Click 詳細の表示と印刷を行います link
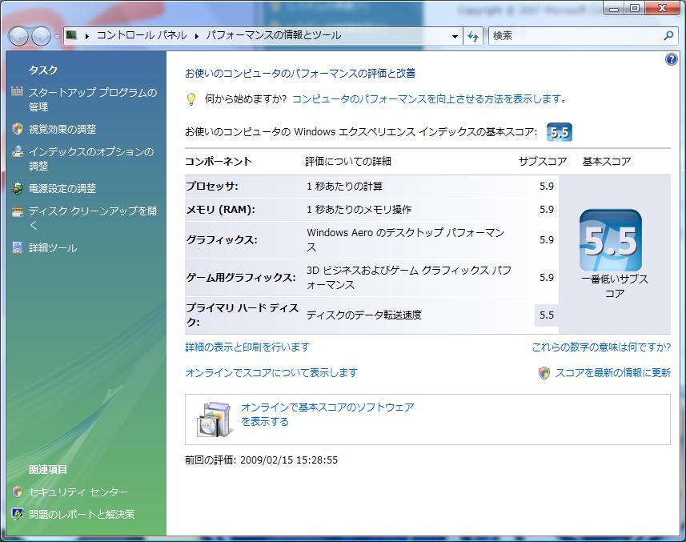686x542 pixels. pyautogui.click(x=247, y=347)
